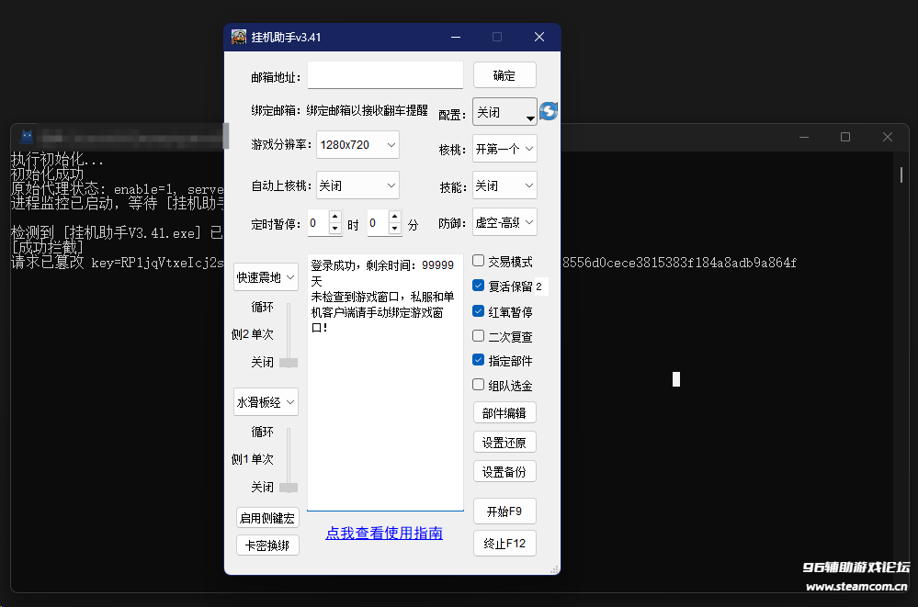Viewport: 918px width, 607px height.
Task: Click the 确定 button
Action: point(504,75)
